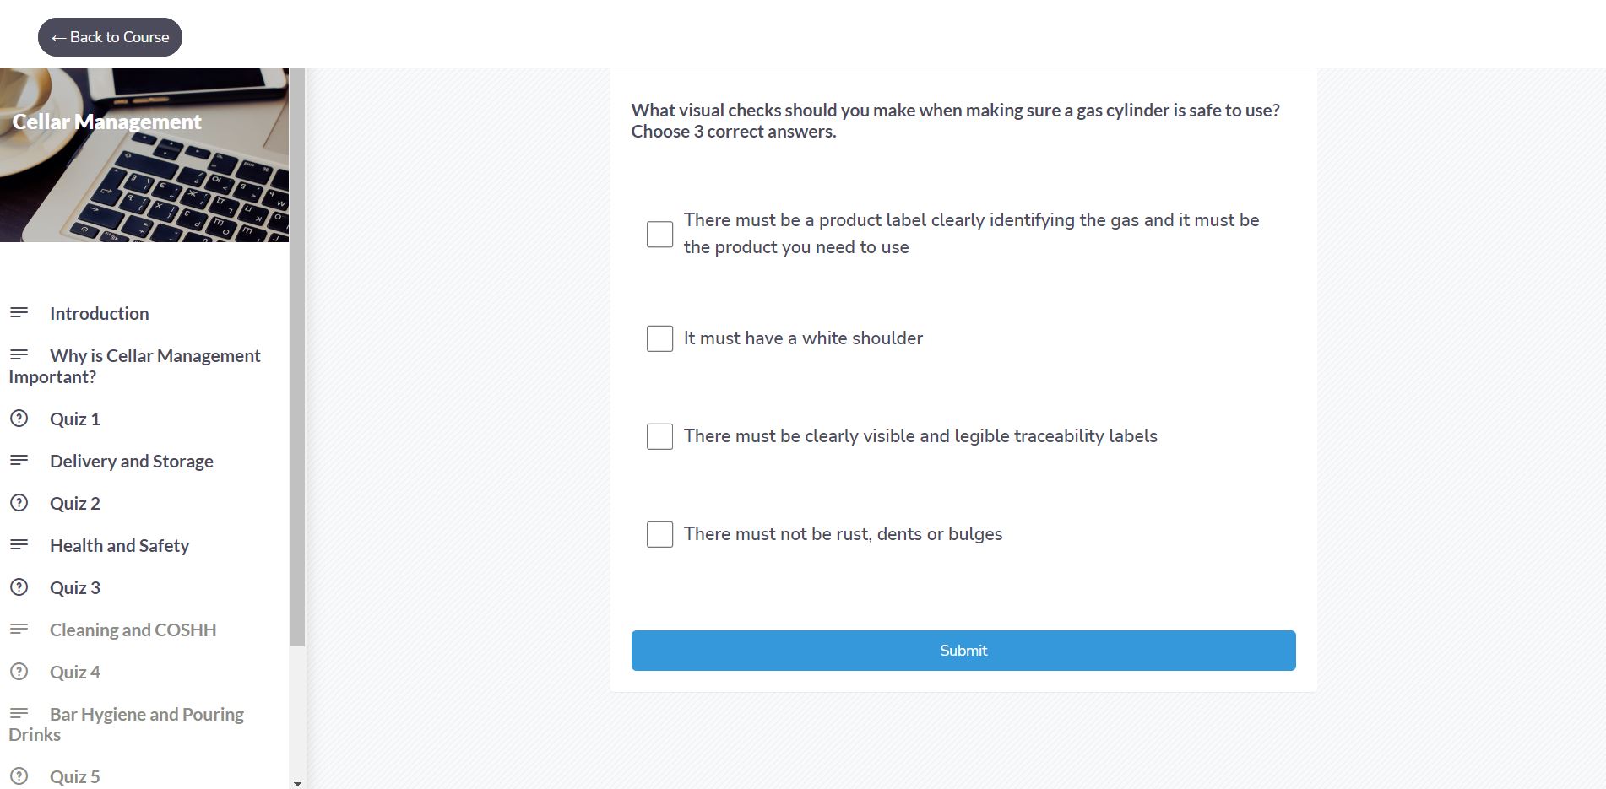Screen dimensions: 1606x789
Task: Submit the quiz answers
Action: 963,651
